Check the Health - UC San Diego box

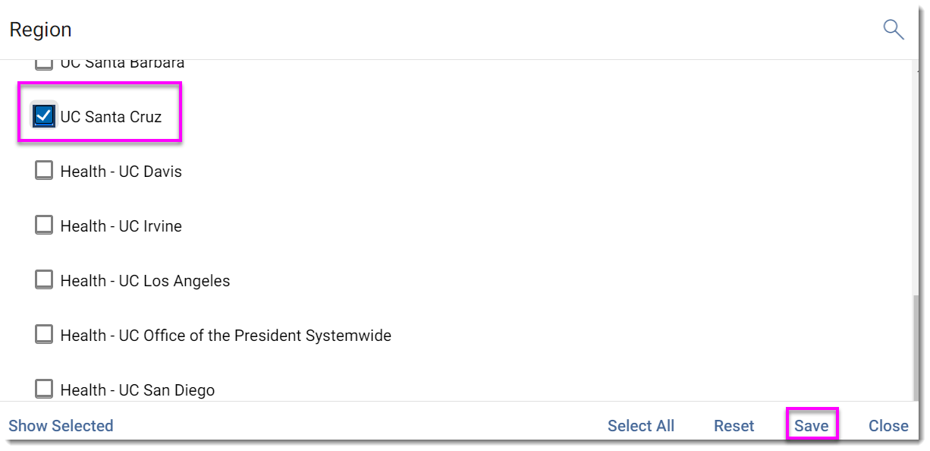pos(44,389)
